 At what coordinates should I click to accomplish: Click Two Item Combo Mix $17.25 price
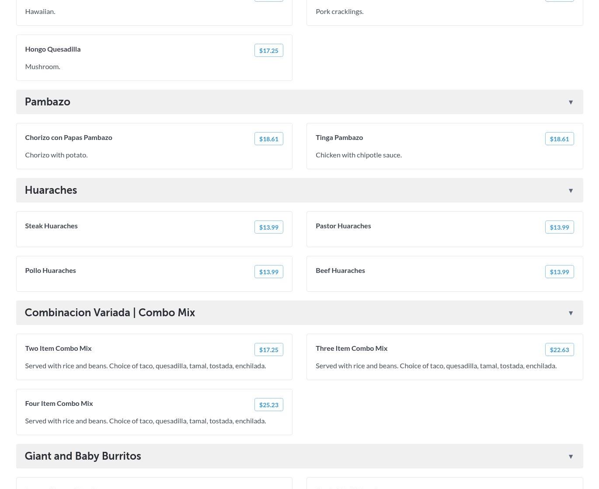(268, 349)
